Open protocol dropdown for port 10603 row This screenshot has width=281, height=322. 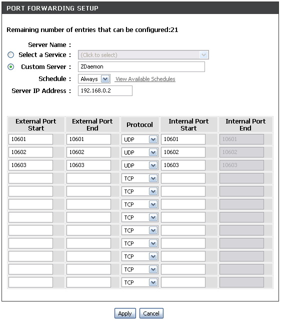(139, 165)
